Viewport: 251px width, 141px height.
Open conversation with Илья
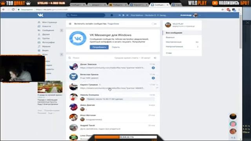tap(113, 117)
